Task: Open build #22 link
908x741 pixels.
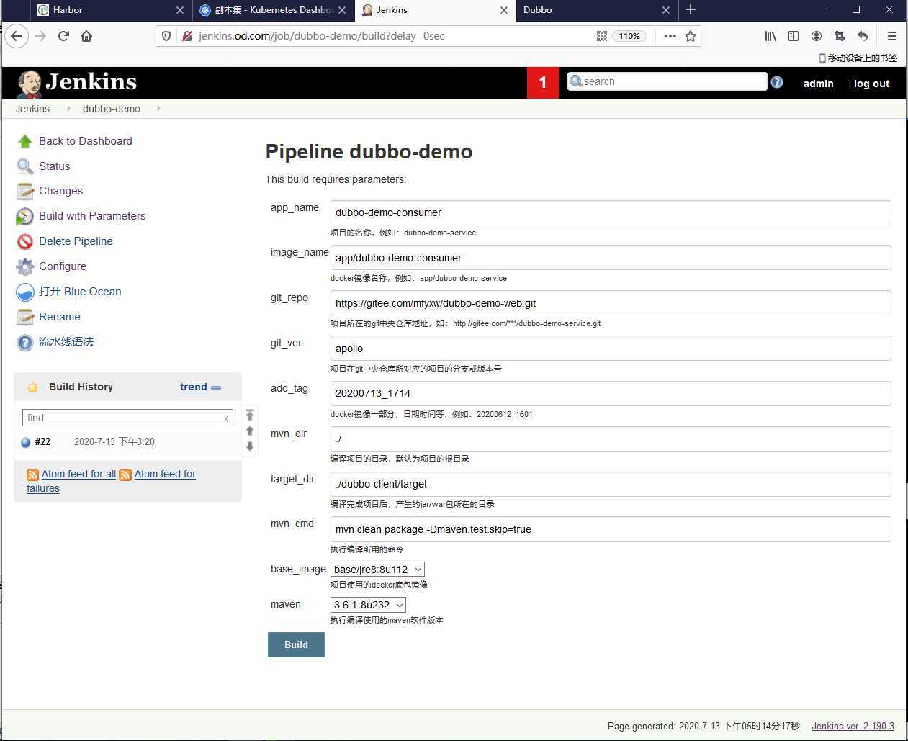Action: click(x=43, y=442)
